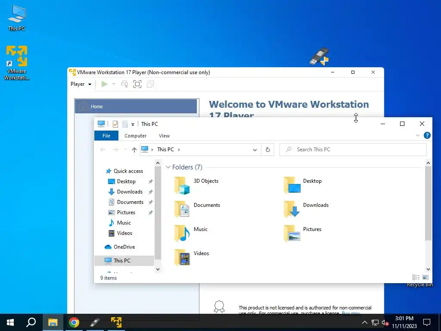Open Google Chrome from the taskbar
Image resolution: width=441 pixels, height=331 pixels.
click(x=74, y=322)
